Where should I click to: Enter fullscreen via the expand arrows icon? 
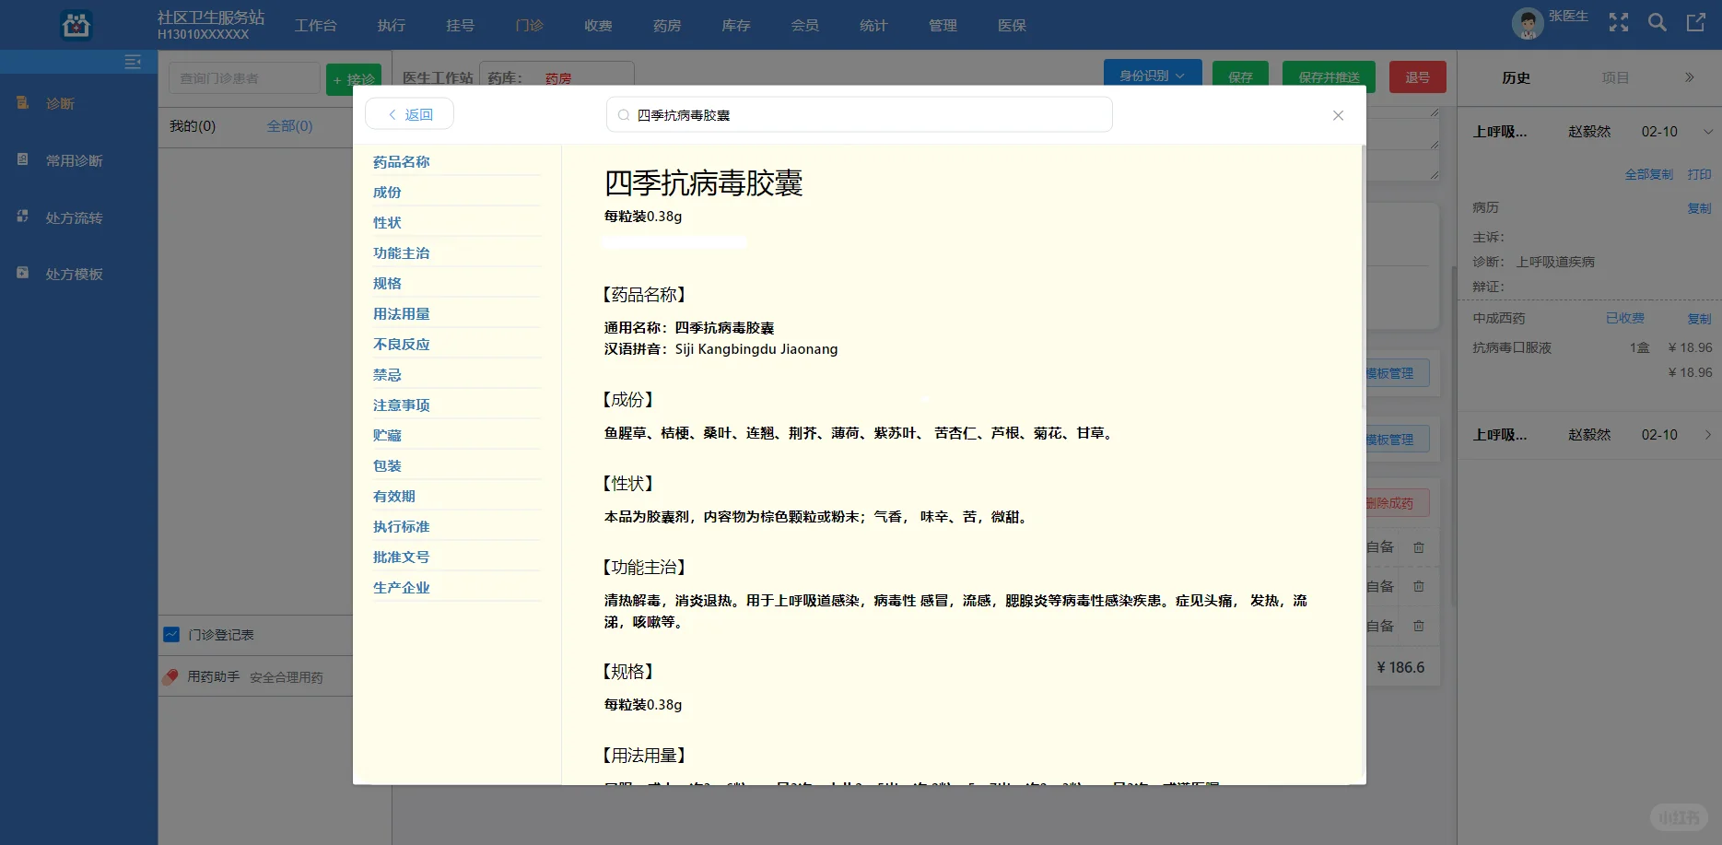tap(1618, 23)
